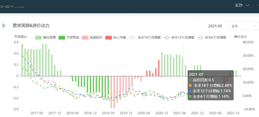259x117 pixels.
Task: Open the 长沙 city dropdown
Action: (242, 5)
